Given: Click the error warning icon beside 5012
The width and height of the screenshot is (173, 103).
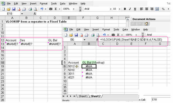Looking at the screenshot, I should coord(77,66).
